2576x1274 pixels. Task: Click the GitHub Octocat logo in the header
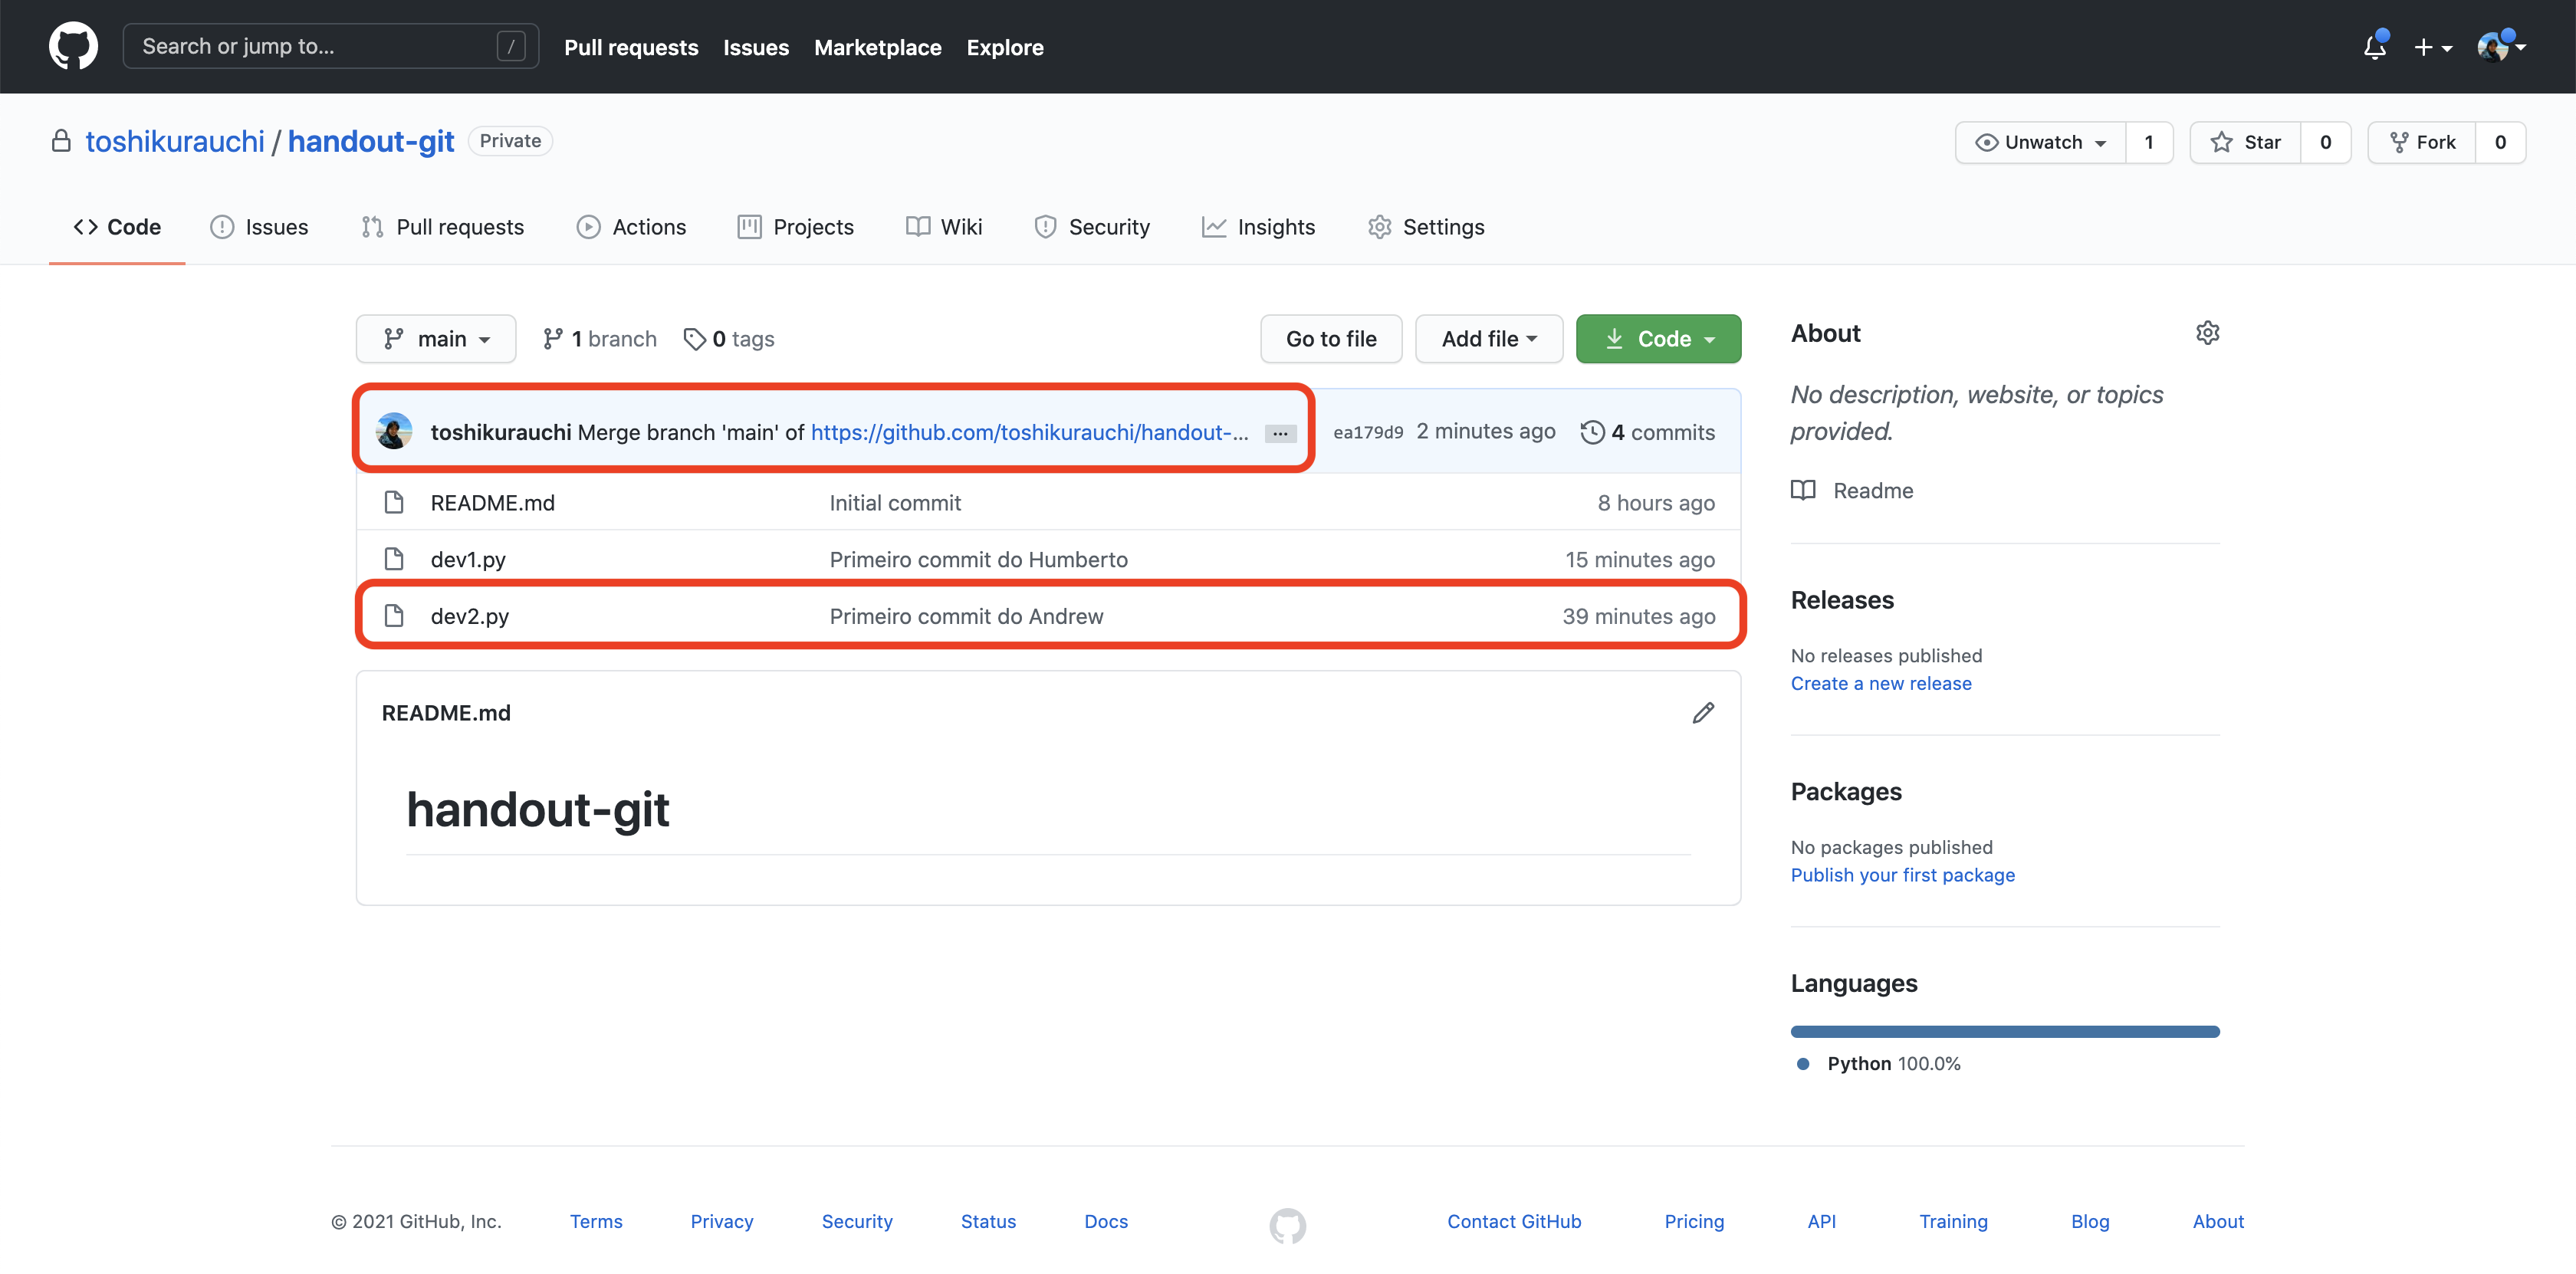click(x=73, y=46)
